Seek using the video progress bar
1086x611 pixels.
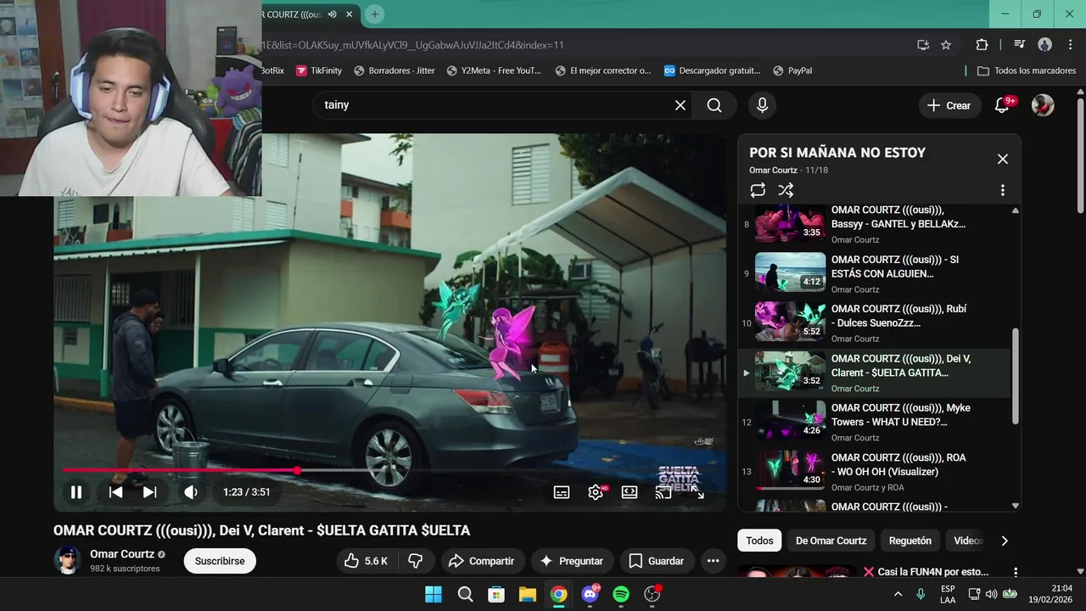tap(389, 470)
